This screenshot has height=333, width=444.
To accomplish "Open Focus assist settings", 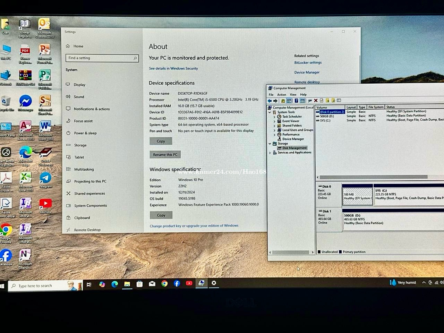I will click(83, 121).
